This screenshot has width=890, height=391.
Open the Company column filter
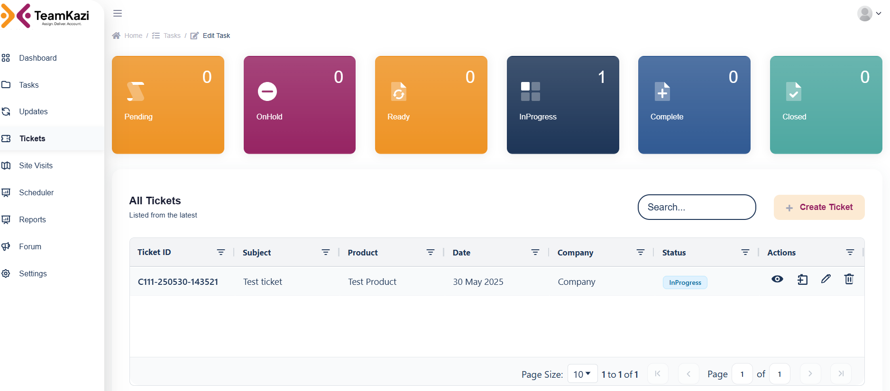pyautogui.click(x=641, y=252)
